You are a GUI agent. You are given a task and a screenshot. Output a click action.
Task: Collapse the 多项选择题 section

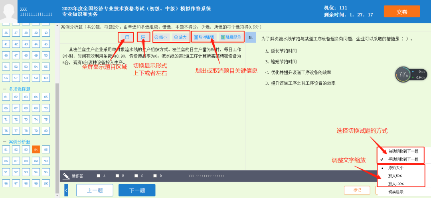click(x=5, y=89)
